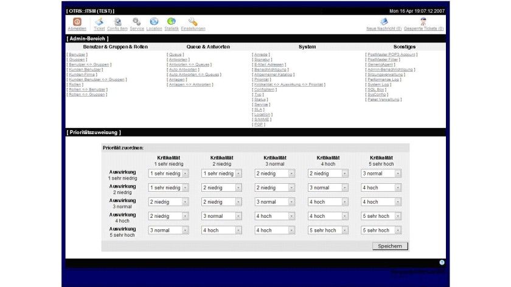The width and height of the screenshot is (511, 287).
Task: Open the E-Mail Adressen link
Action: coord(269,64)
